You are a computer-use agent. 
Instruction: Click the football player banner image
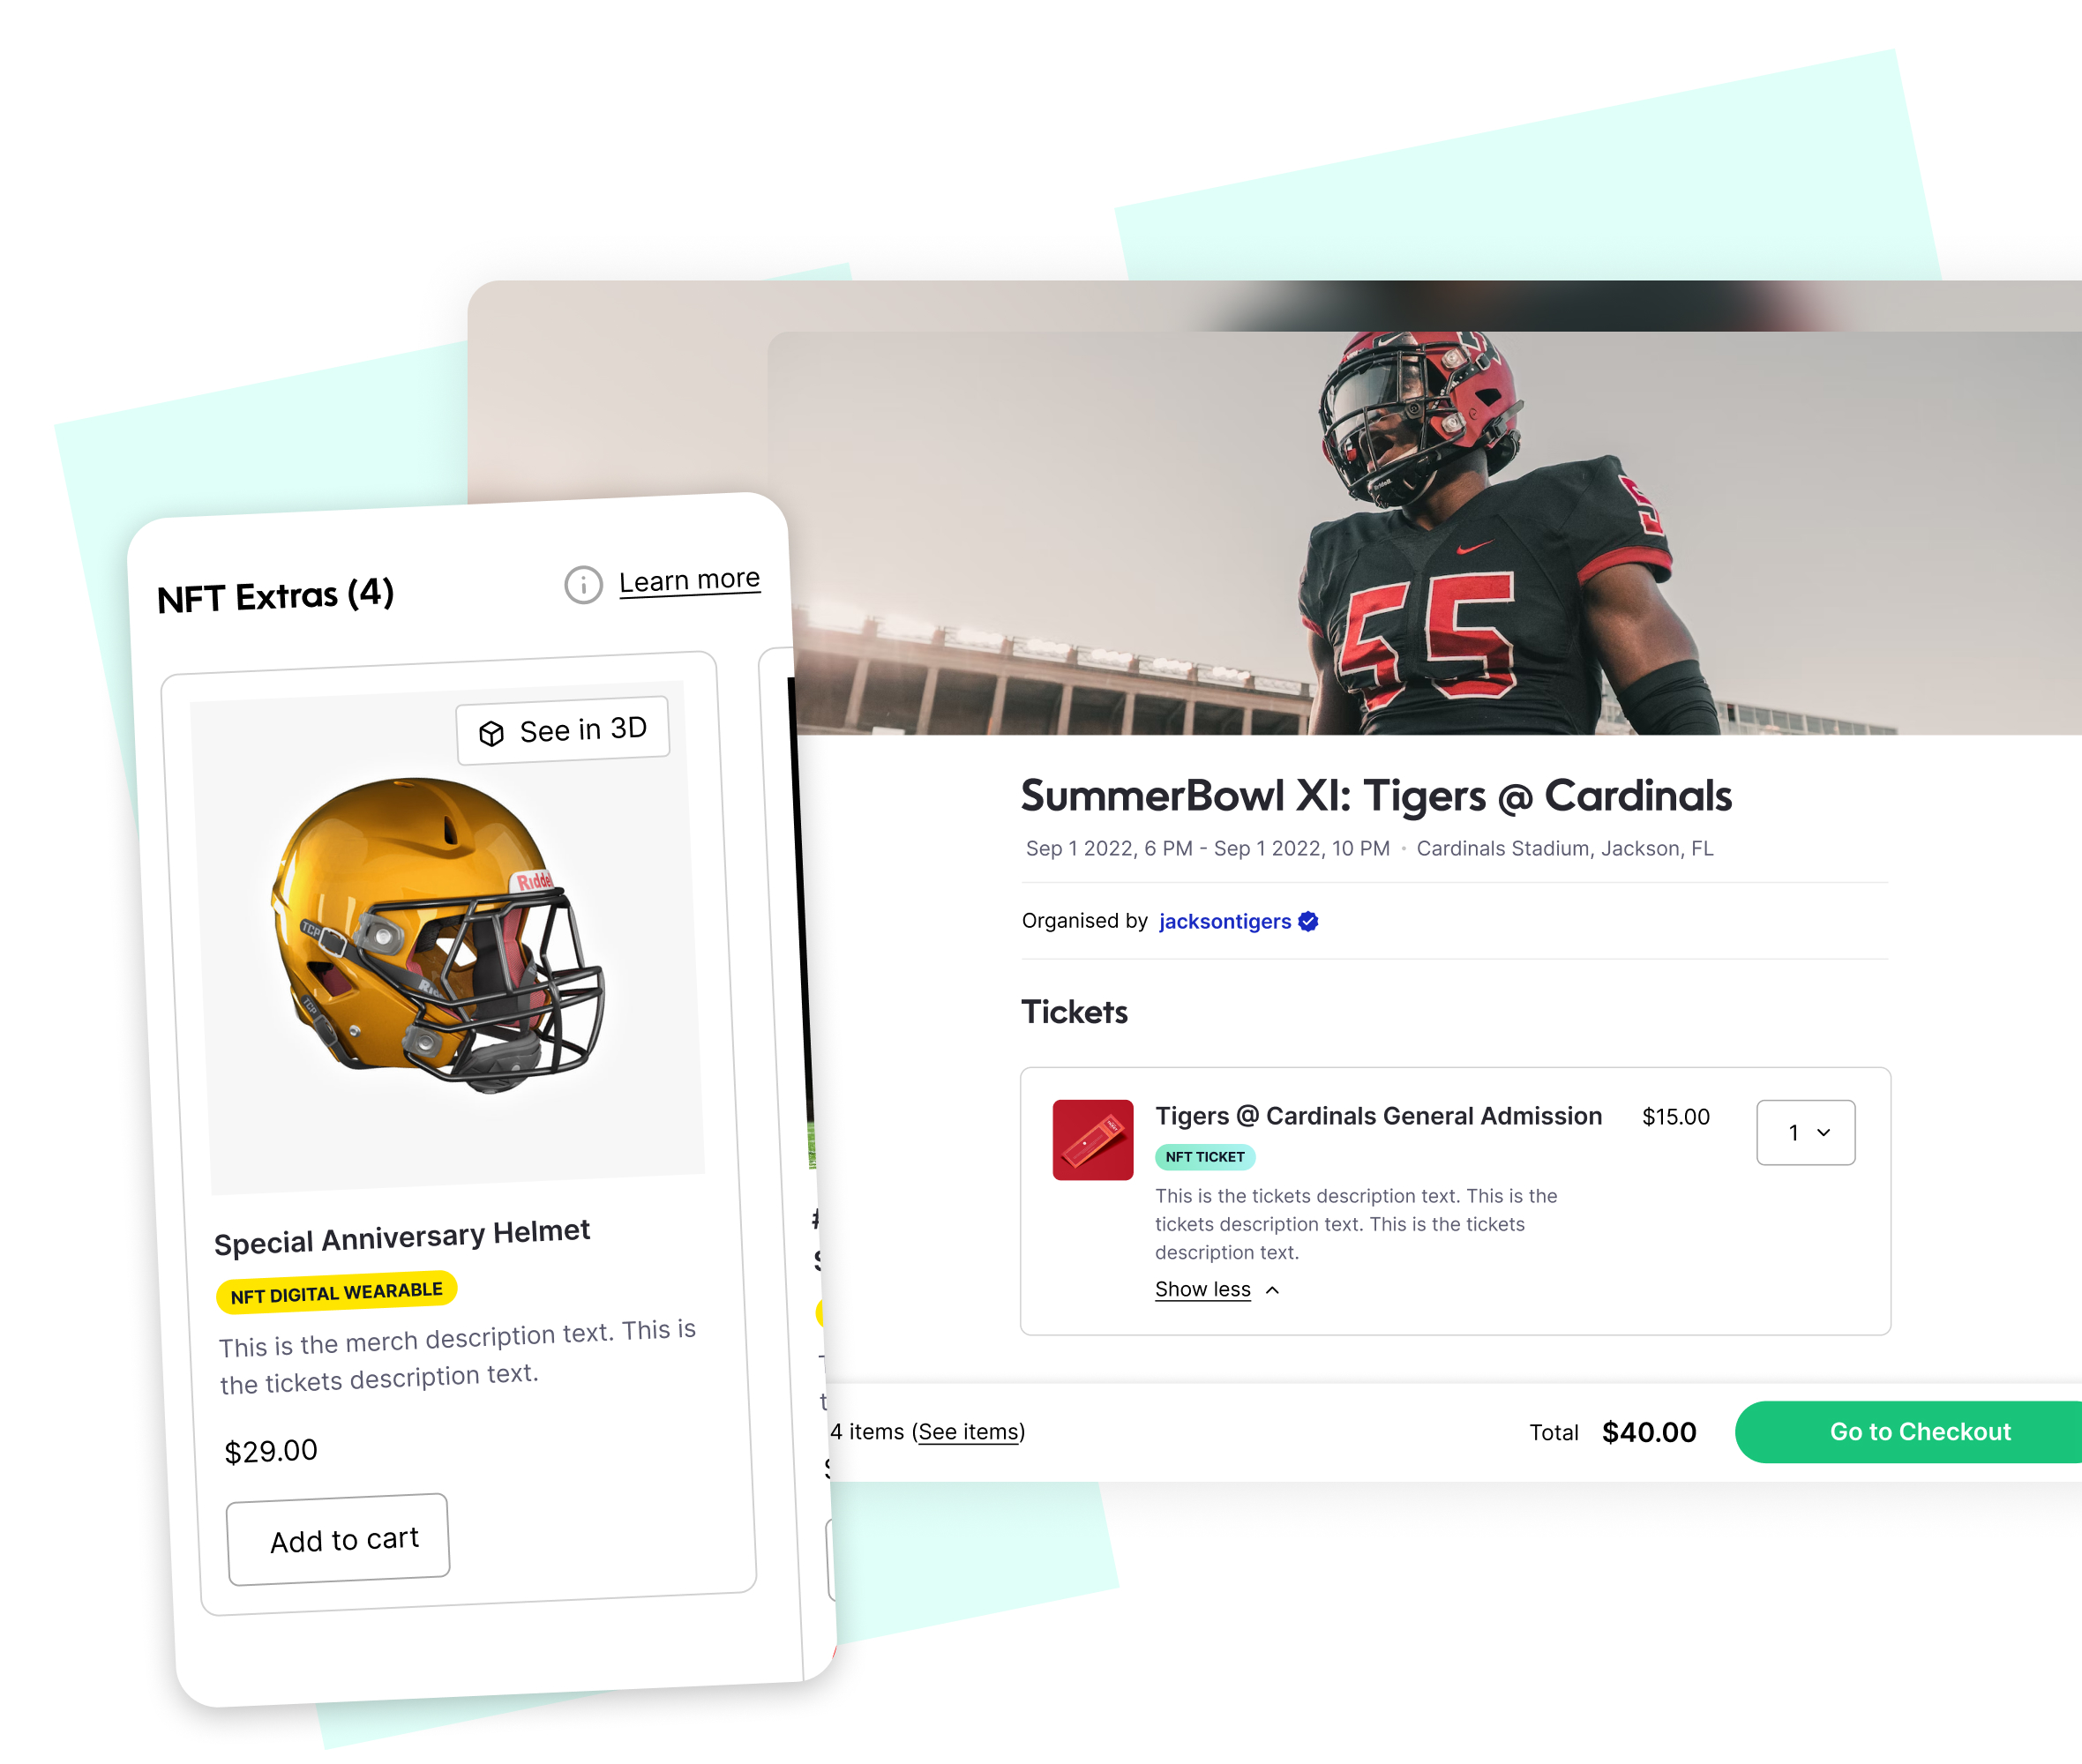click(x=1425, y=533)
